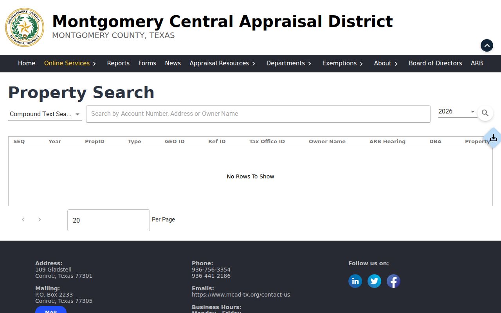Click the magnifier search button
This screenshot has height=313, width=501.
point(485,113)
